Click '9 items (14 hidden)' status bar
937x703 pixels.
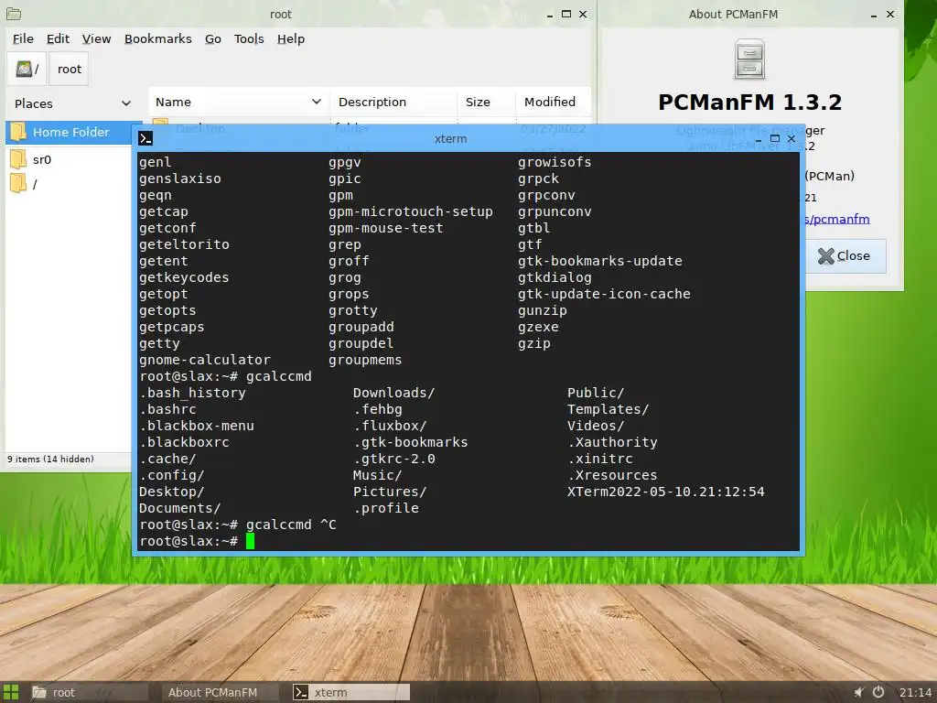point(51,460)
